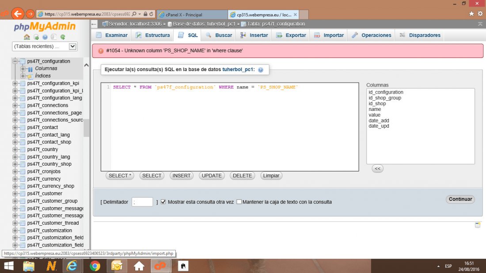Open the Tablas recientes dropdown
486x273 pixels.
pyautogui.click(x=45, y=46)
